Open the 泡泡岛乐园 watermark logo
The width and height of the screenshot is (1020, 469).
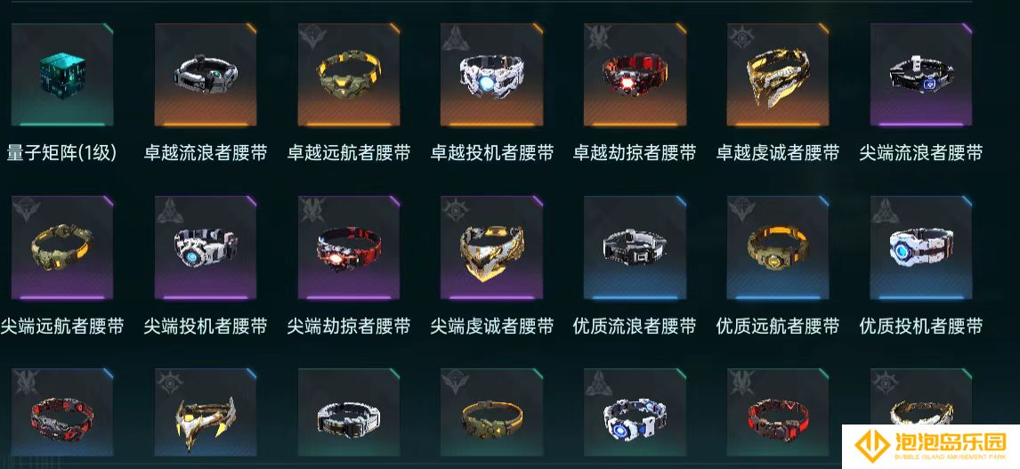[x=930, y=446]
